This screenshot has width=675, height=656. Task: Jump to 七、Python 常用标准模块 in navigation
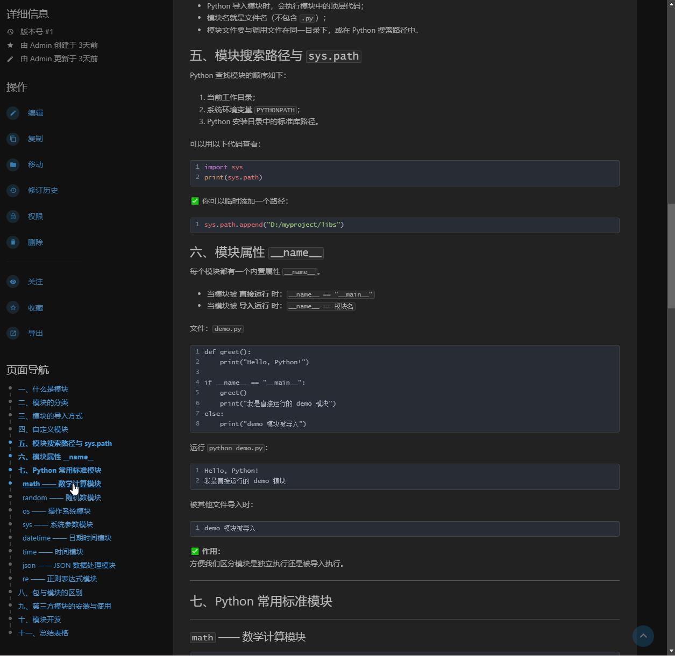click(60, 470)
